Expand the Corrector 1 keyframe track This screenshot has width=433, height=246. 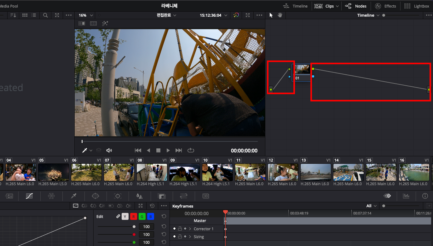pyautogui.click(x=190, y=229)
